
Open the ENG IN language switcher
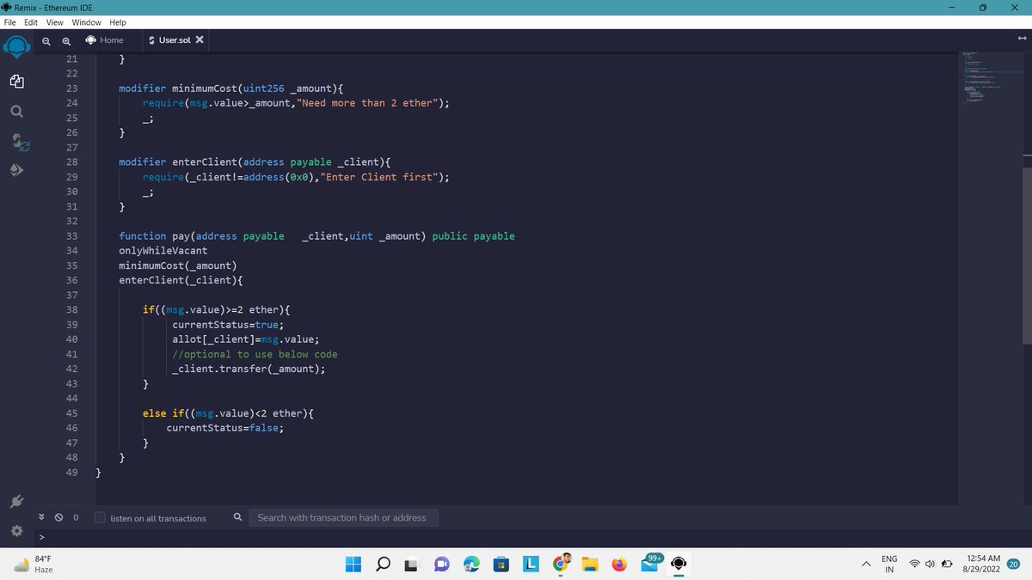tap(890, 565)
